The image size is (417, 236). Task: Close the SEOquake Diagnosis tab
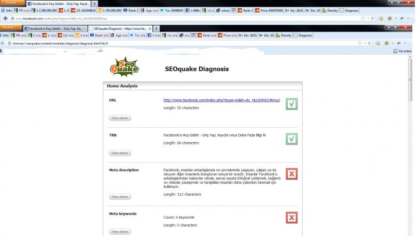[x=150, y=29]
